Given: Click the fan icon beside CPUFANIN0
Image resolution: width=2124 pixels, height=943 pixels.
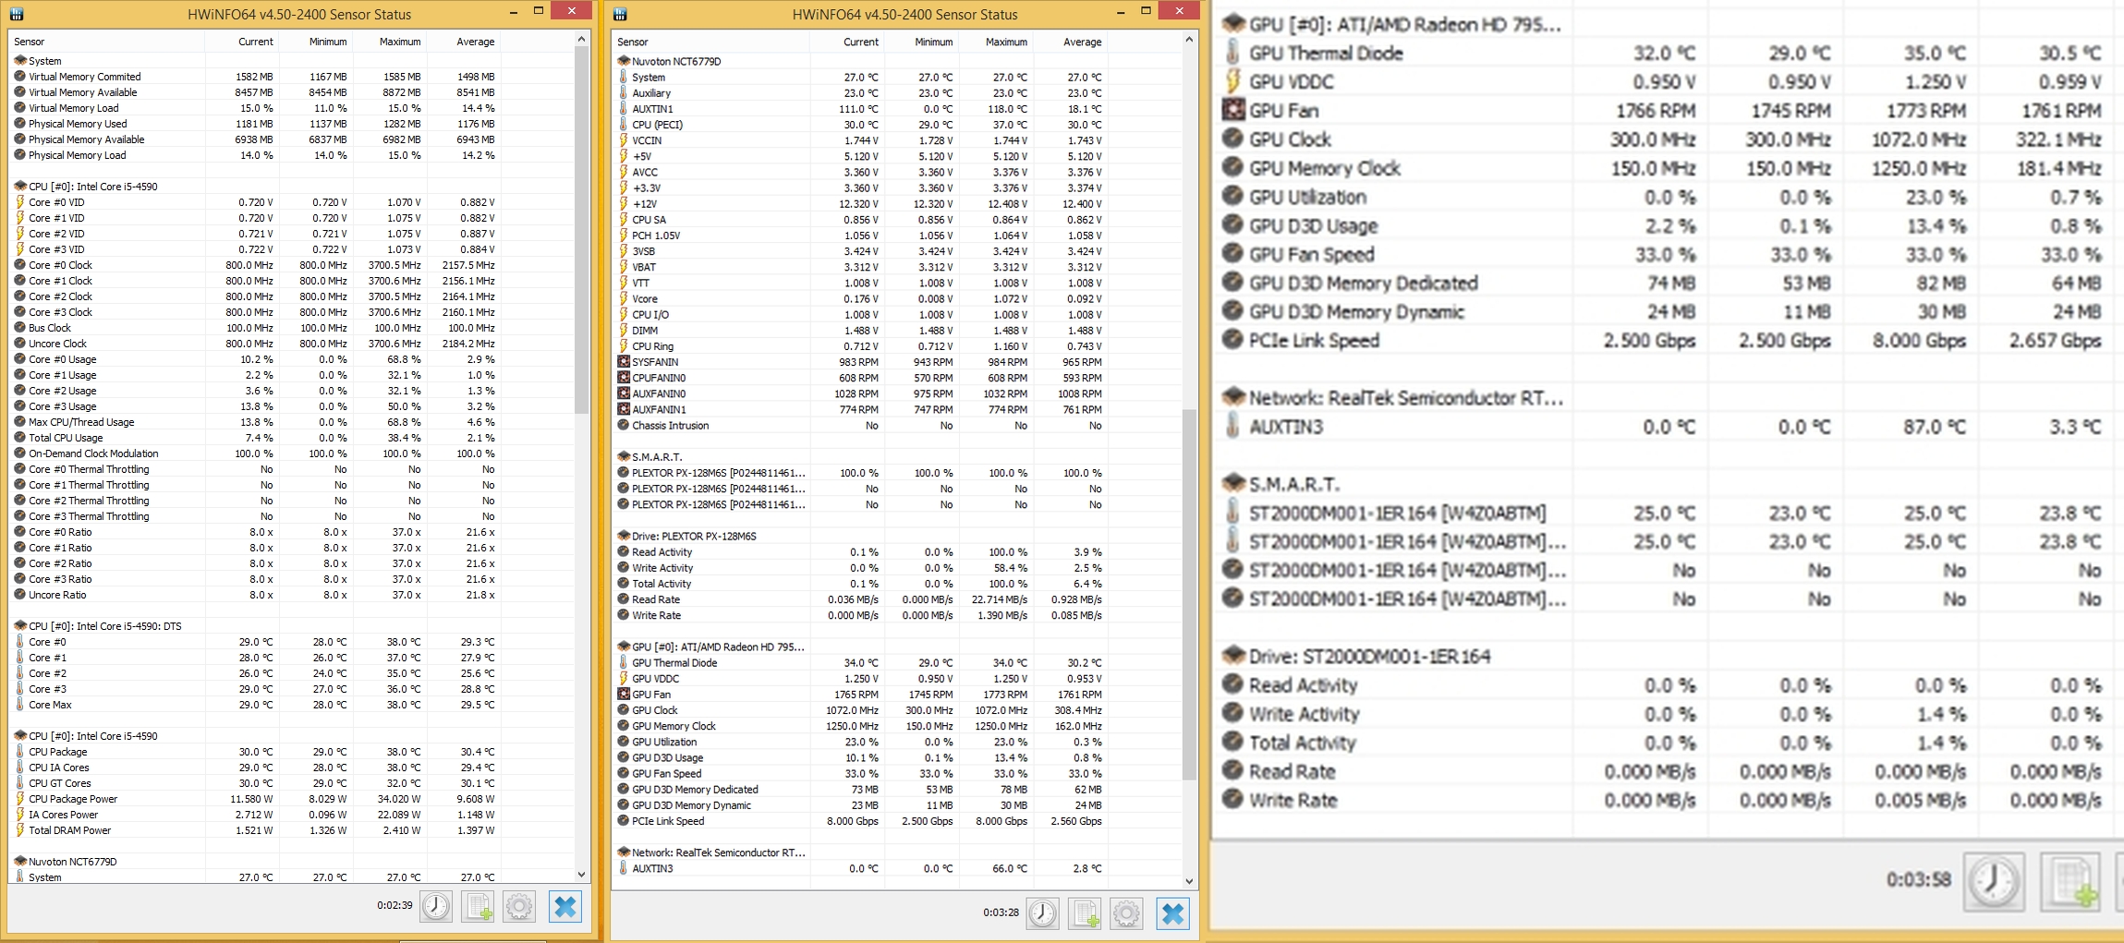Looking at the screenshot, I should click(624, 378).
